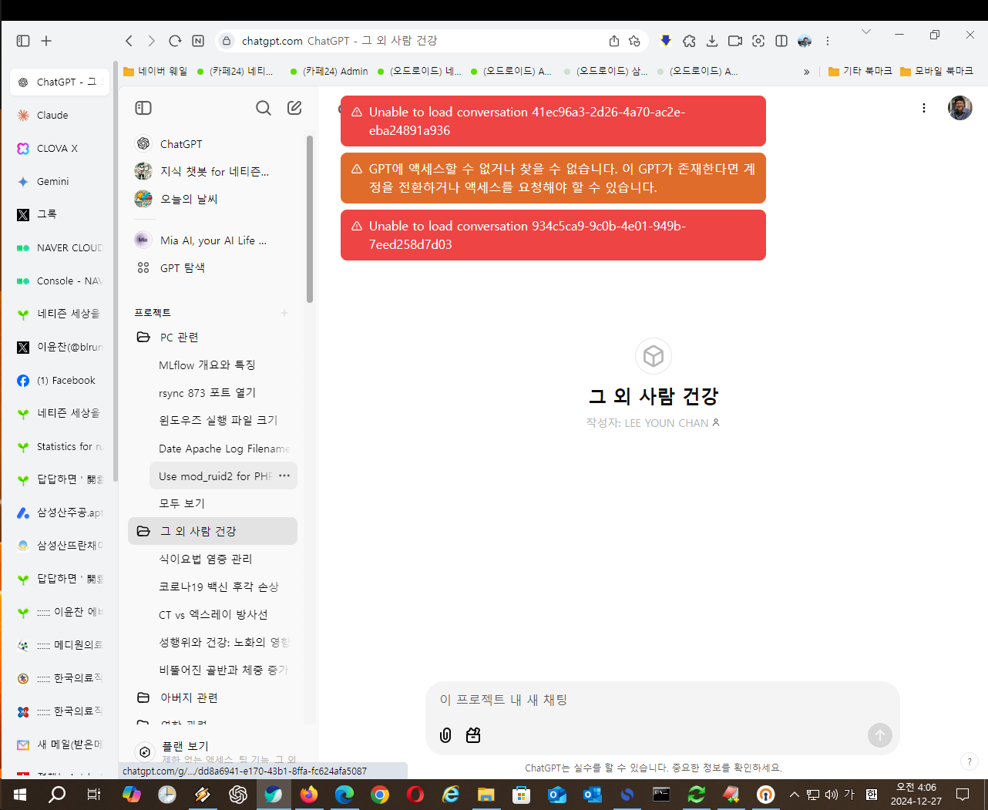Click the ChatGPT sidebar vertical scrollbar
Screen dimensions: 988x810
(310, 219)
